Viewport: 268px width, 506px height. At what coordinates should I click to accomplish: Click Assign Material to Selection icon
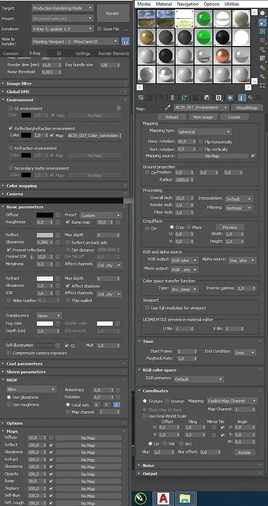coord(161,98)
